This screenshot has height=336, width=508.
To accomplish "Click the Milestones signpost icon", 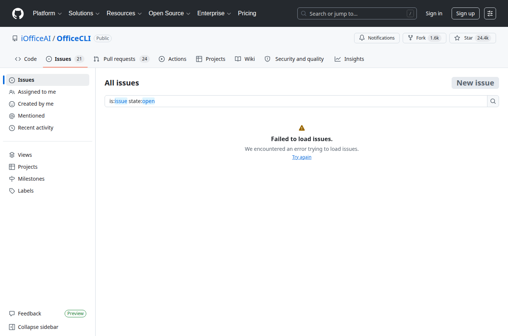I will pos(12,179).
